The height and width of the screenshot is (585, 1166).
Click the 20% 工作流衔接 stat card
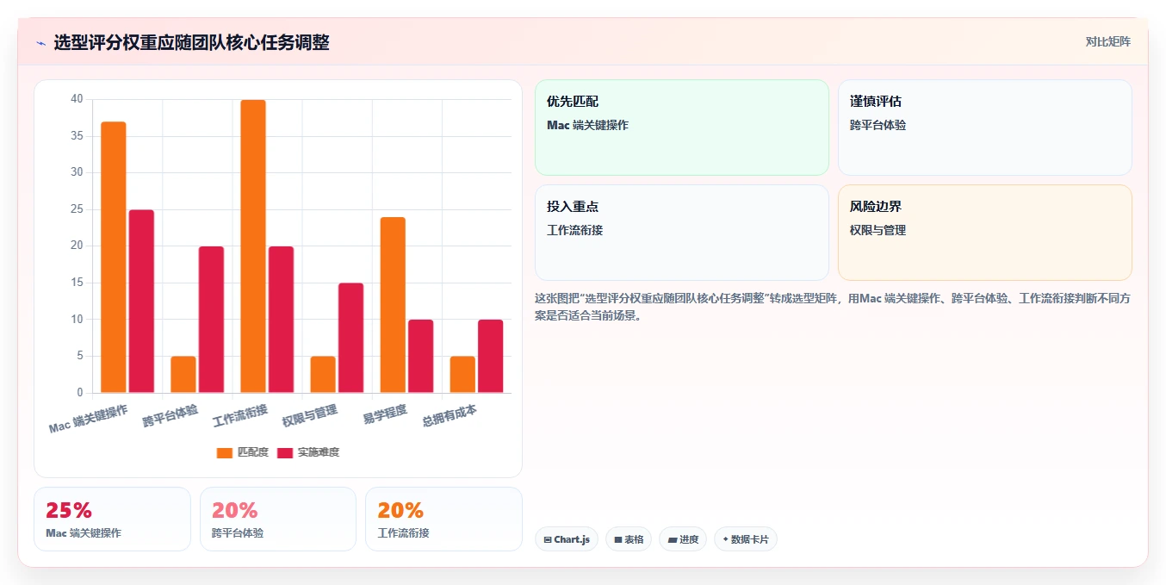(443, 519)
